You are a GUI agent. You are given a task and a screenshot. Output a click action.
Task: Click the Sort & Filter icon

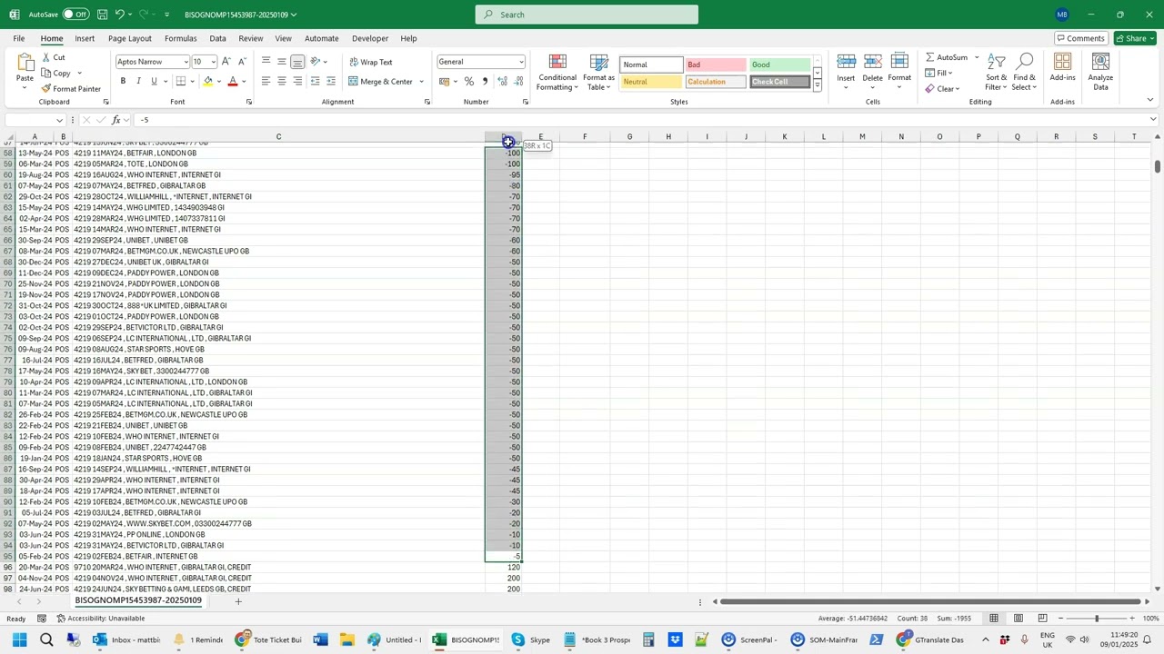point(997,63)
